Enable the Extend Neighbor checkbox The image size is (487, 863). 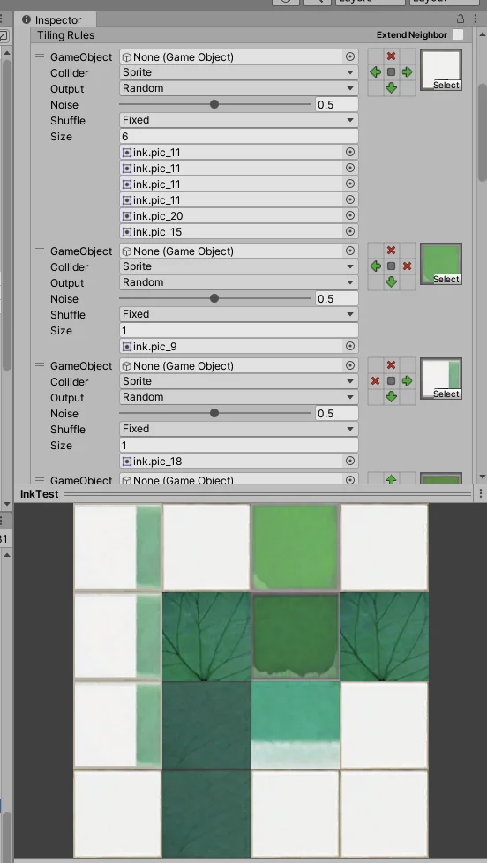[457, 34]
